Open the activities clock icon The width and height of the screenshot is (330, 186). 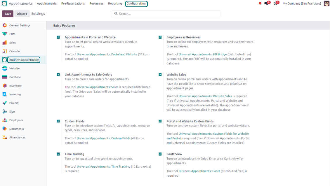pos(275,3)
